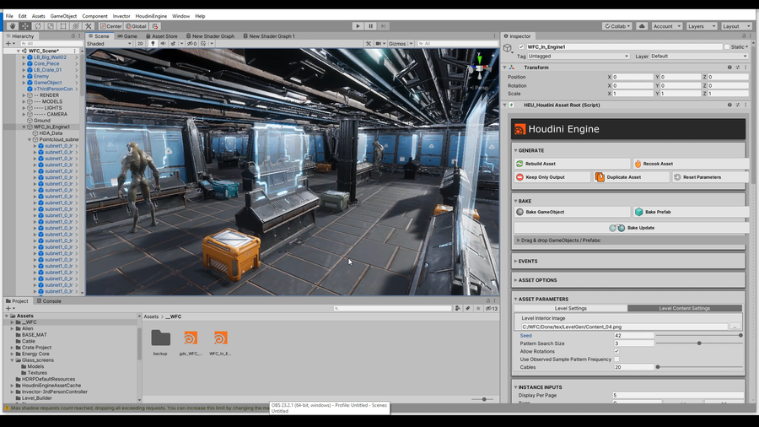The width and height of the screenshot is (759, 427).
Task: Click the cloud services icon
Action: (642, 26)
